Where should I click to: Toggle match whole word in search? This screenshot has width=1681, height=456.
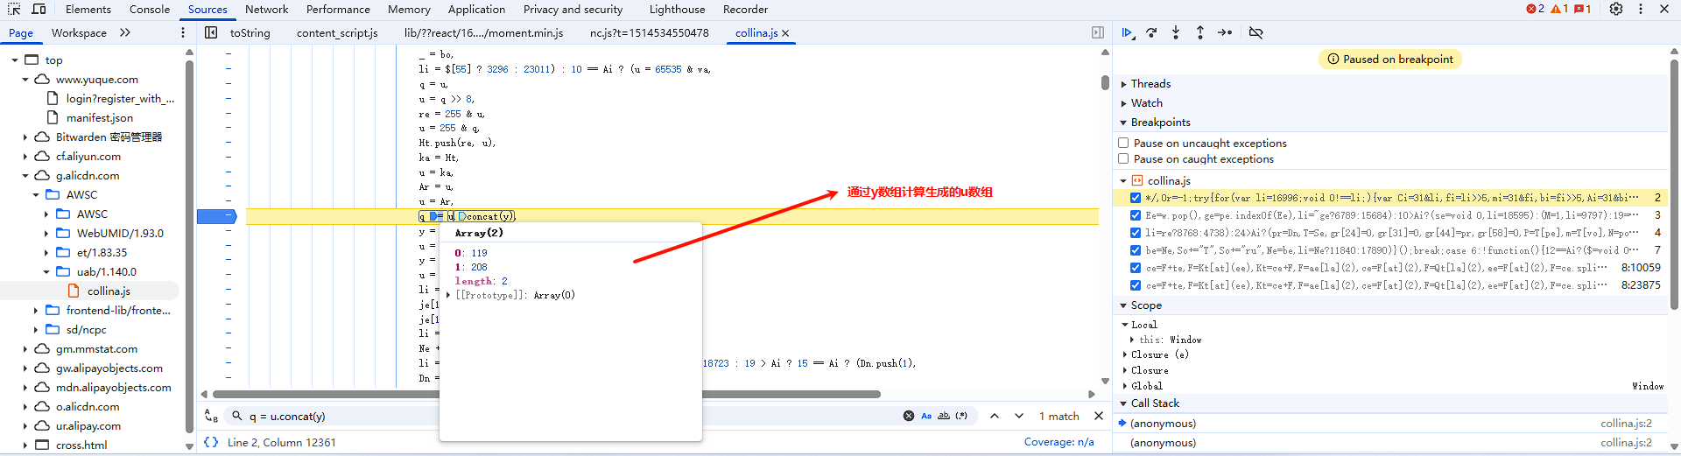pos(944,416)
